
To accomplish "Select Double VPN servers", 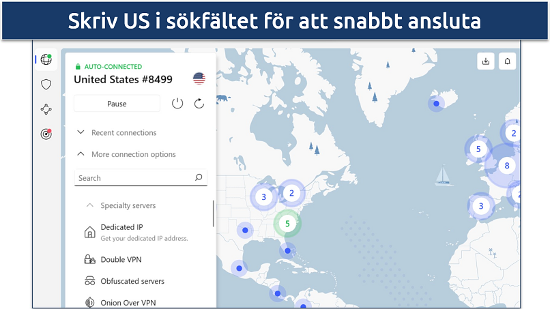I will tap(121, 259).
